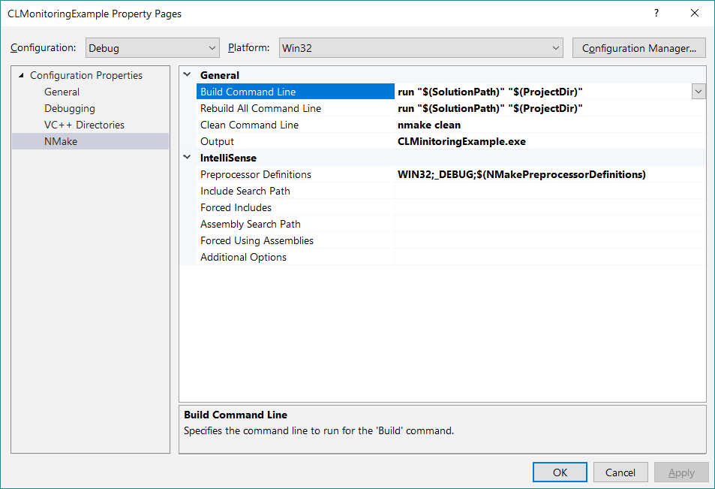715x489 pixels.
Task: Click the Configuration Manager button
Action: coord(638,48)
